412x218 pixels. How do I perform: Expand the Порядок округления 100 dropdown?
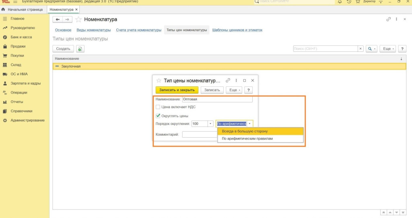click(210, 124)
